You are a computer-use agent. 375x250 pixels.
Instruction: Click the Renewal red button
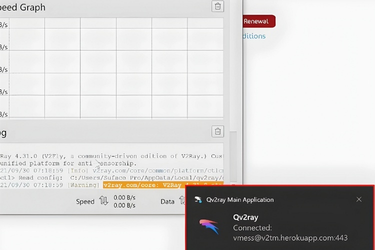pyautogui.click(x=259, y=21)
